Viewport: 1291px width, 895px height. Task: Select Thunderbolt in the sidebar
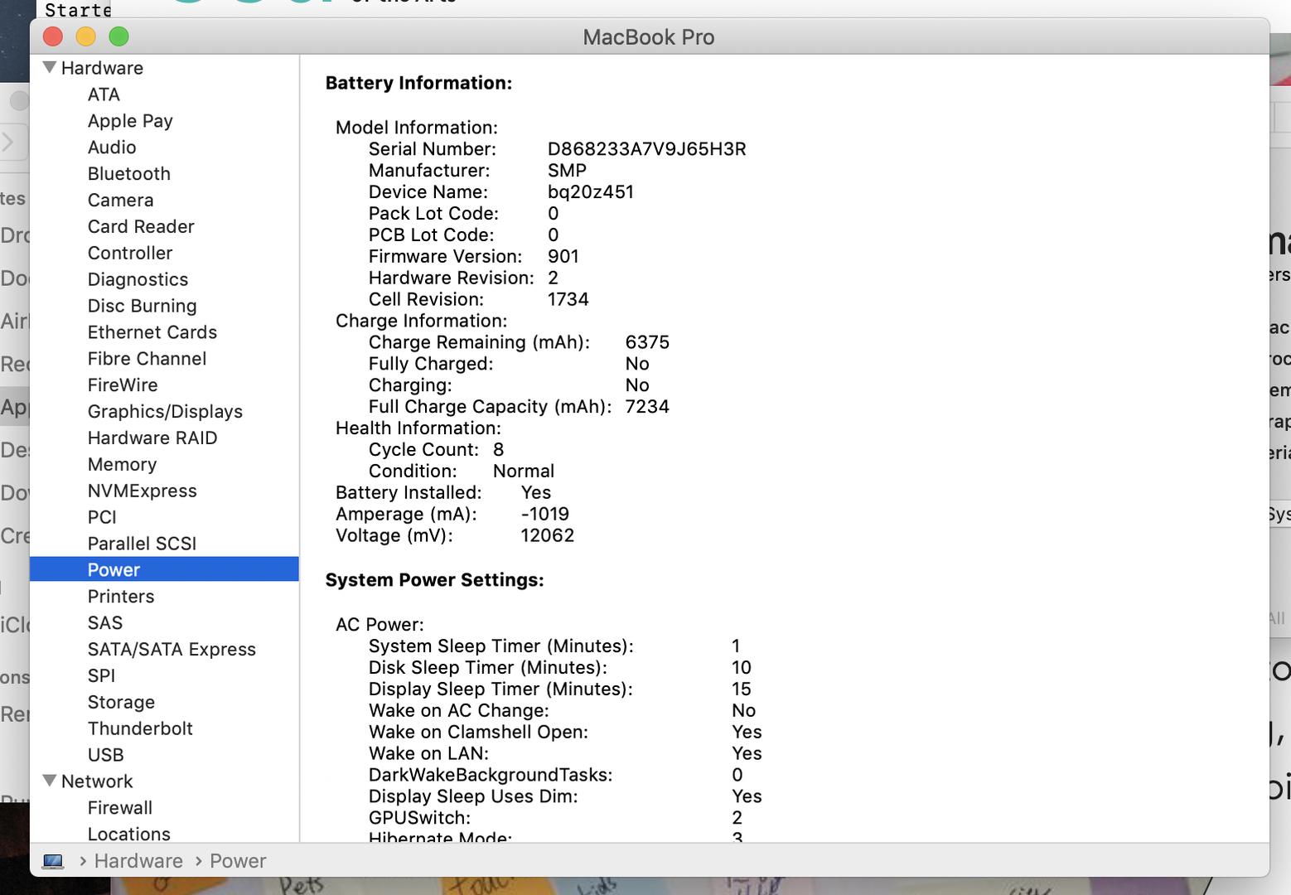(140, 729)
